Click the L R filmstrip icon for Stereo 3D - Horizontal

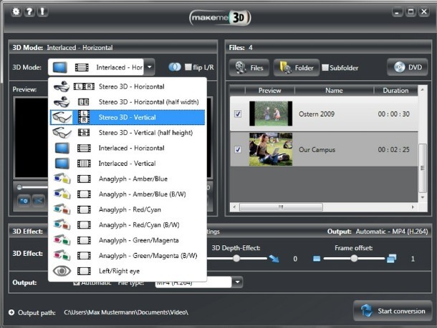coord(84,86)
